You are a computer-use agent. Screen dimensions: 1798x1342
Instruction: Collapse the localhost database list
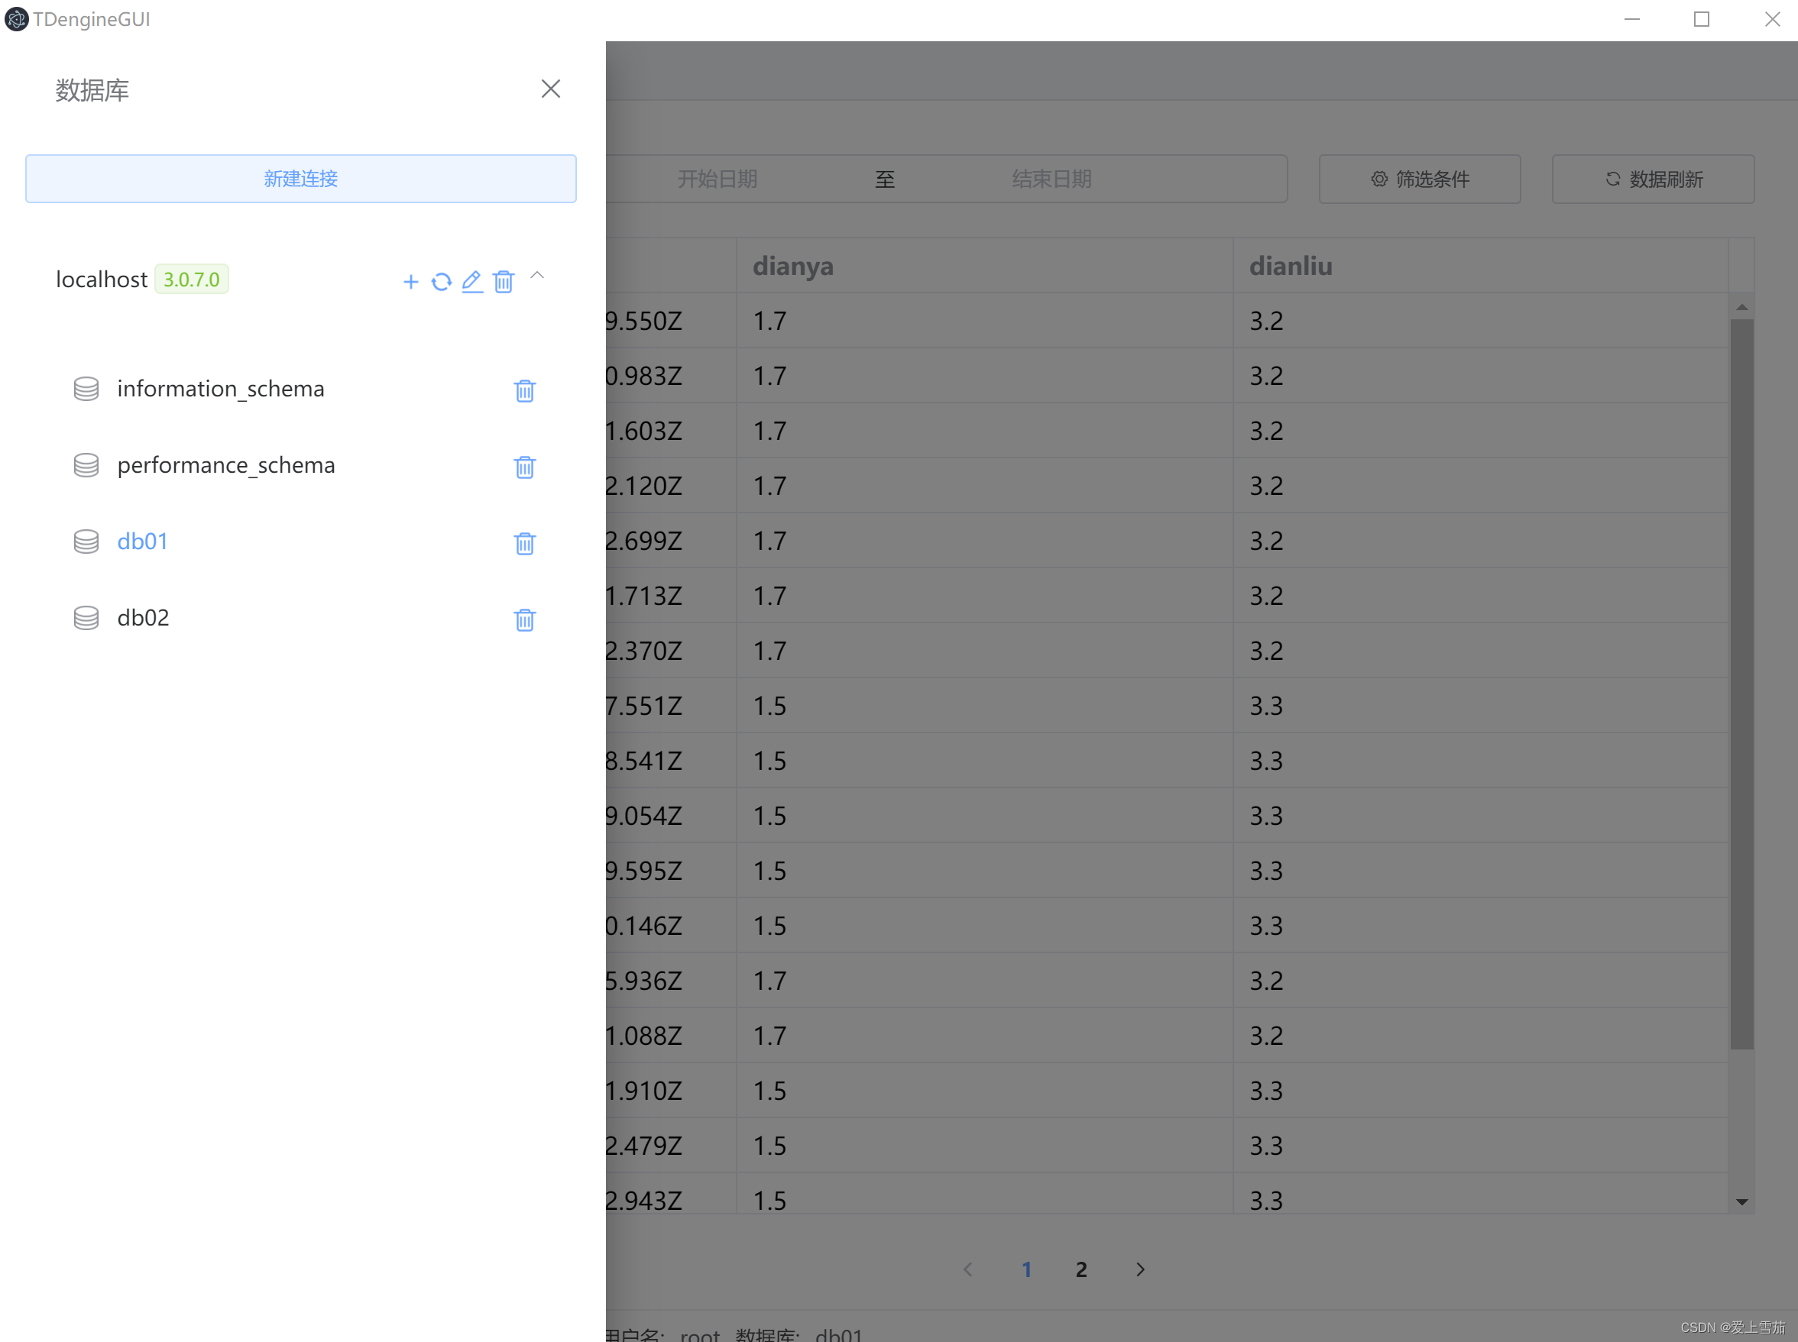pos(537,278)
